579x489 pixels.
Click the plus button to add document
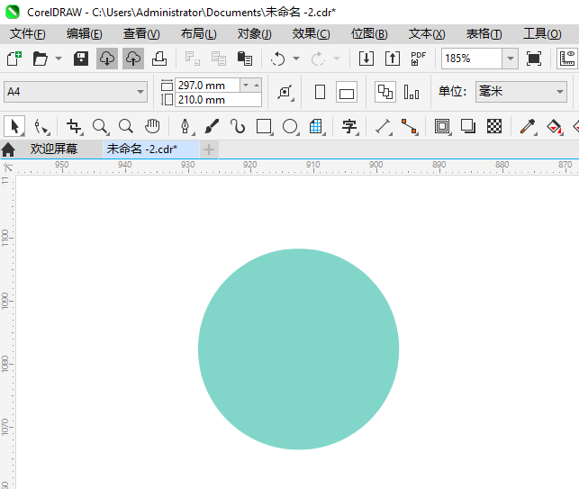tap(209, 149)
